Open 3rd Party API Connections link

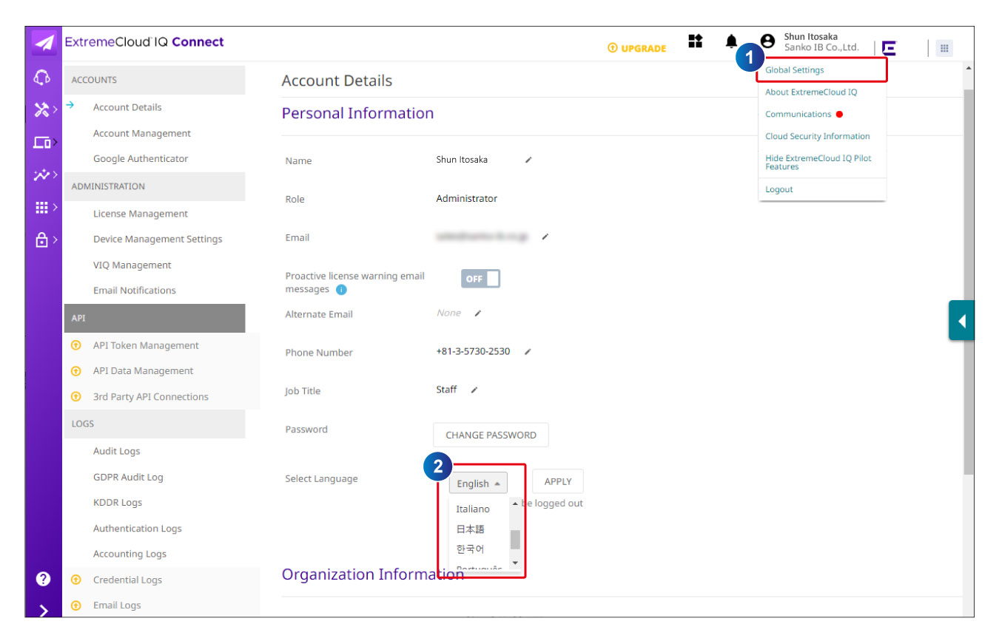tap(151, 397)
